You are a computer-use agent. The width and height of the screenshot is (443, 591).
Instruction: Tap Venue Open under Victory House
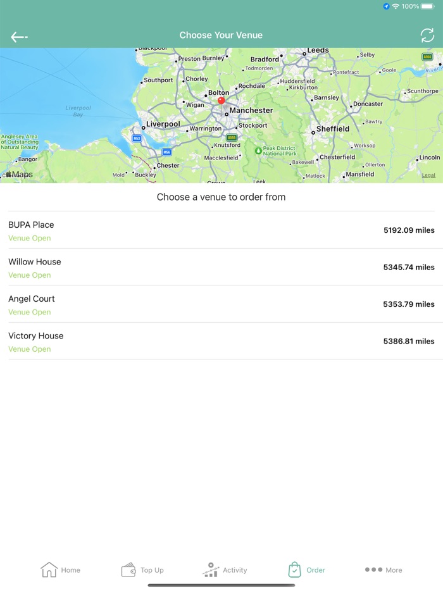click(x=29, y=349)
